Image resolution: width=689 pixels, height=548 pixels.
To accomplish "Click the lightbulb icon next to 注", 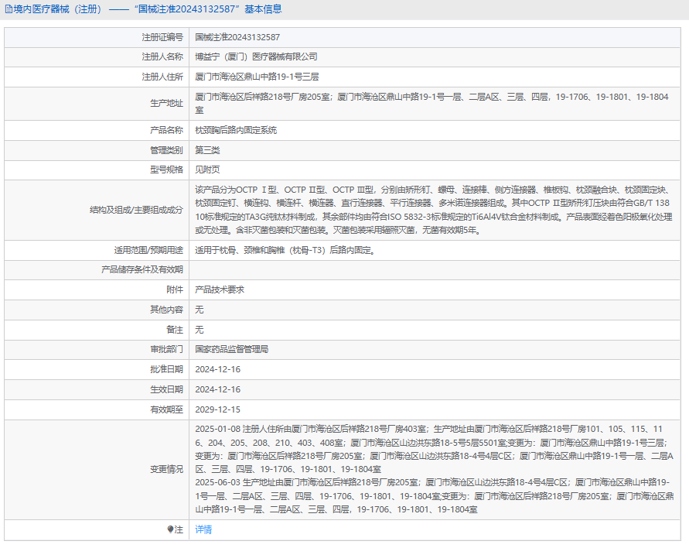I will coord(170,529).
